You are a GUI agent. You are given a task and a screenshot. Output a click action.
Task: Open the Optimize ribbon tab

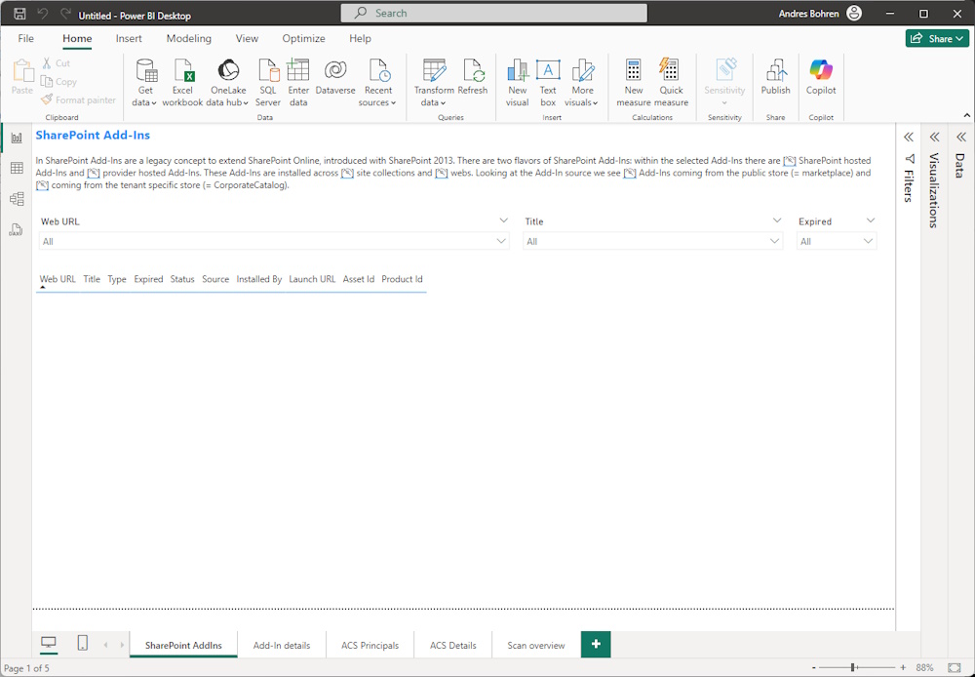[303, 38]
